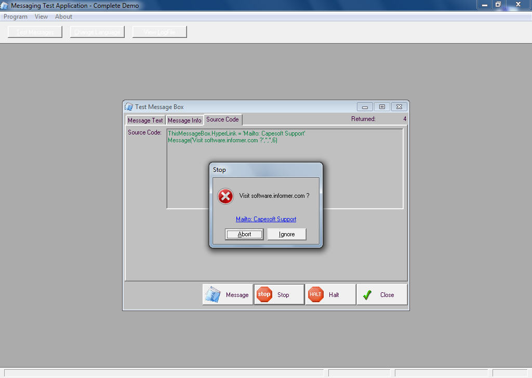Click the Abort button in Stop dialog
This screenshot has width=532, height=378.
(x=244, y=234)
